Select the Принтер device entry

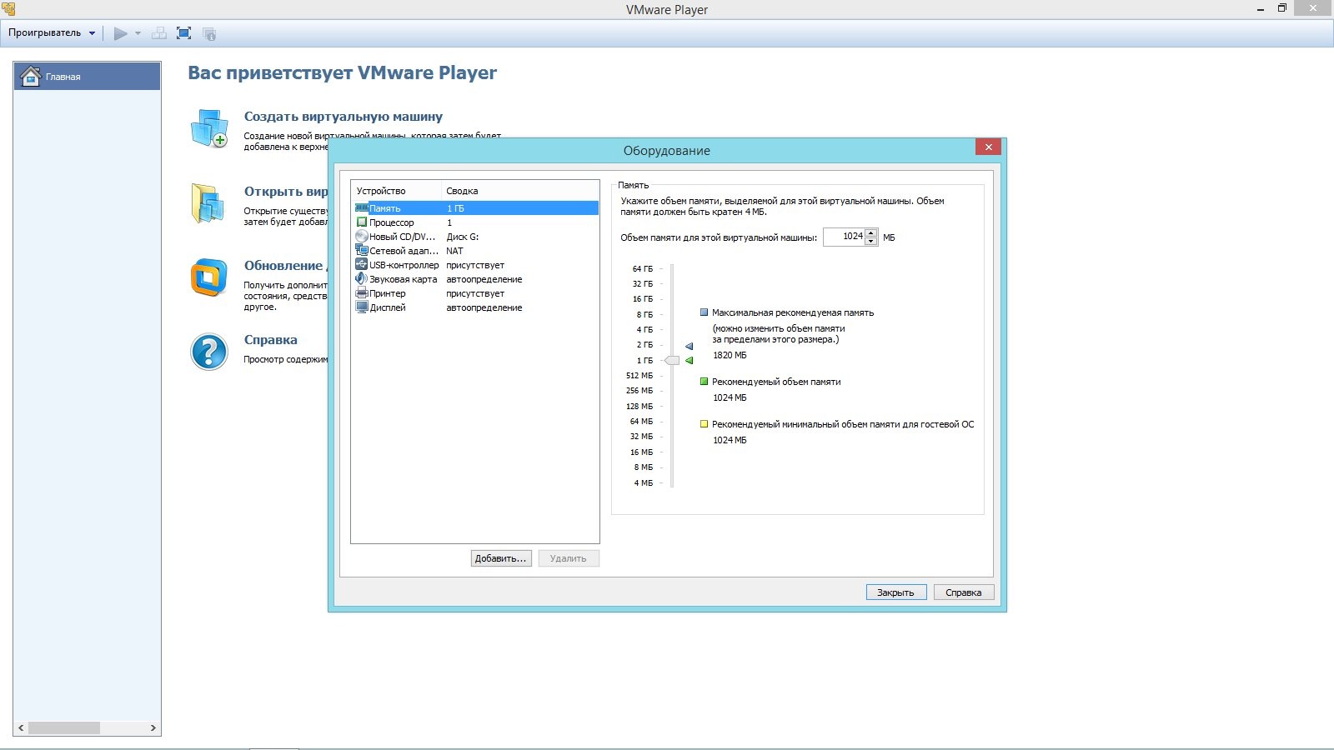click(x=388, y=293)
